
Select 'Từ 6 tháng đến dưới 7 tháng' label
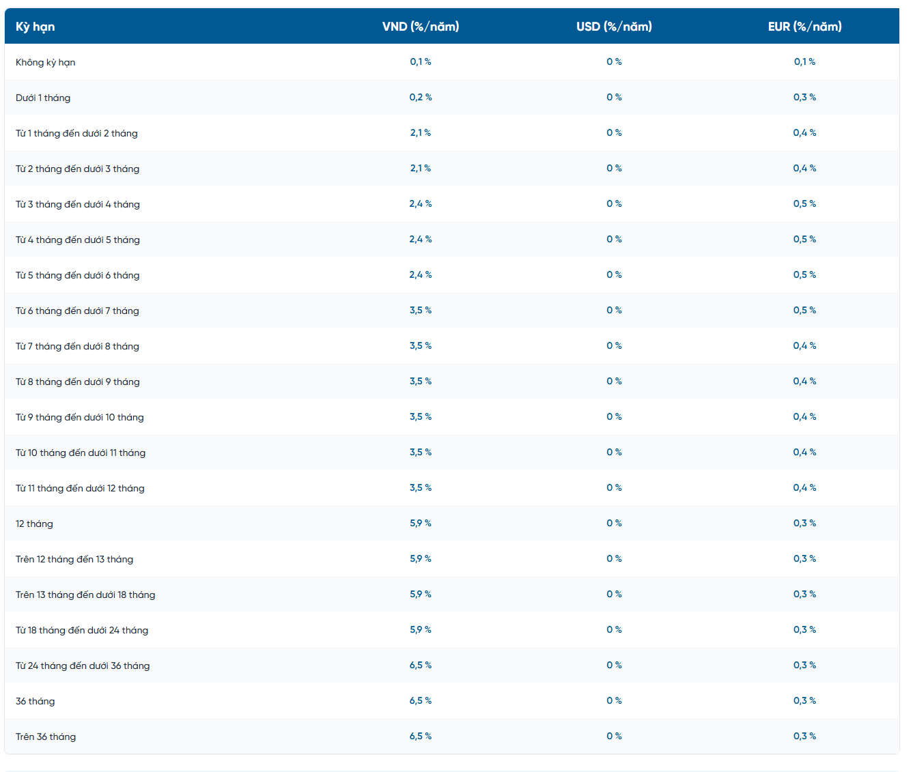(x=77, y=311)
